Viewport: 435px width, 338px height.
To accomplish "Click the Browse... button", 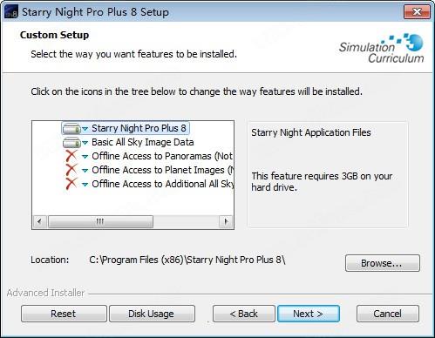I will tap(383, 263).
